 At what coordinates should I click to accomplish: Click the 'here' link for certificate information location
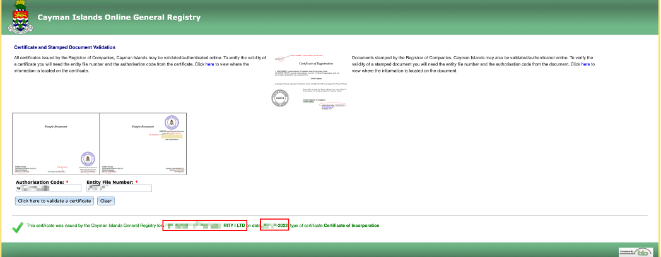pyautogui.click(x=209, y=64)
